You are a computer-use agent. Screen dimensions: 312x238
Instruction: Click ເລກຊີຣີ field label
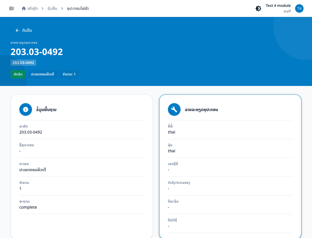click(173, 164)
